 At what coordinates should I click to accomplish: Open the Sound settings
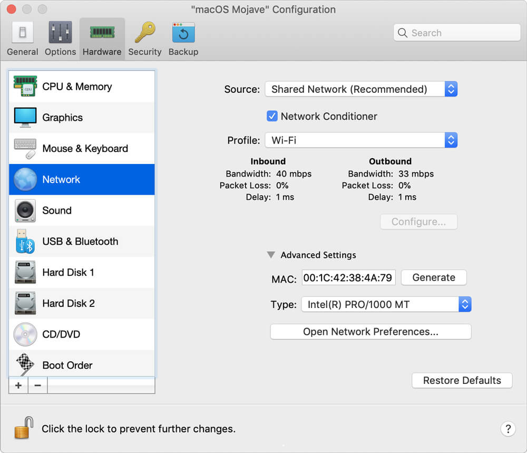(x=56, y=210)
